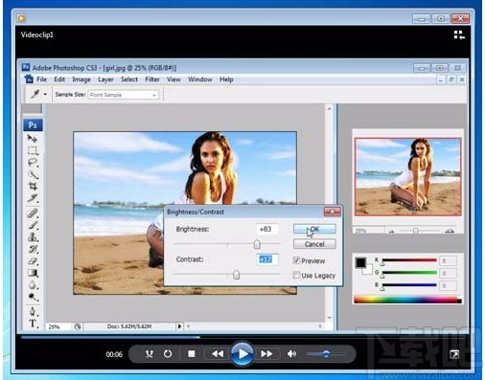
Task: Click the Contrast slider handle
Action: (x=236, y=275)
